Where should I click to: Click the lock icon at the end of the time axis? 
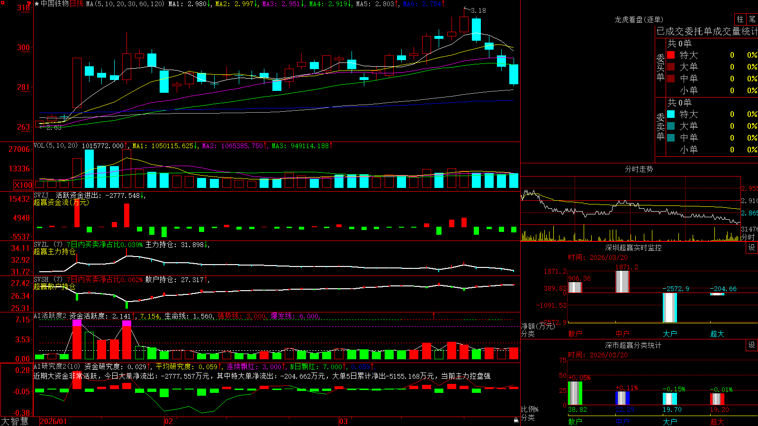[516, 420]
